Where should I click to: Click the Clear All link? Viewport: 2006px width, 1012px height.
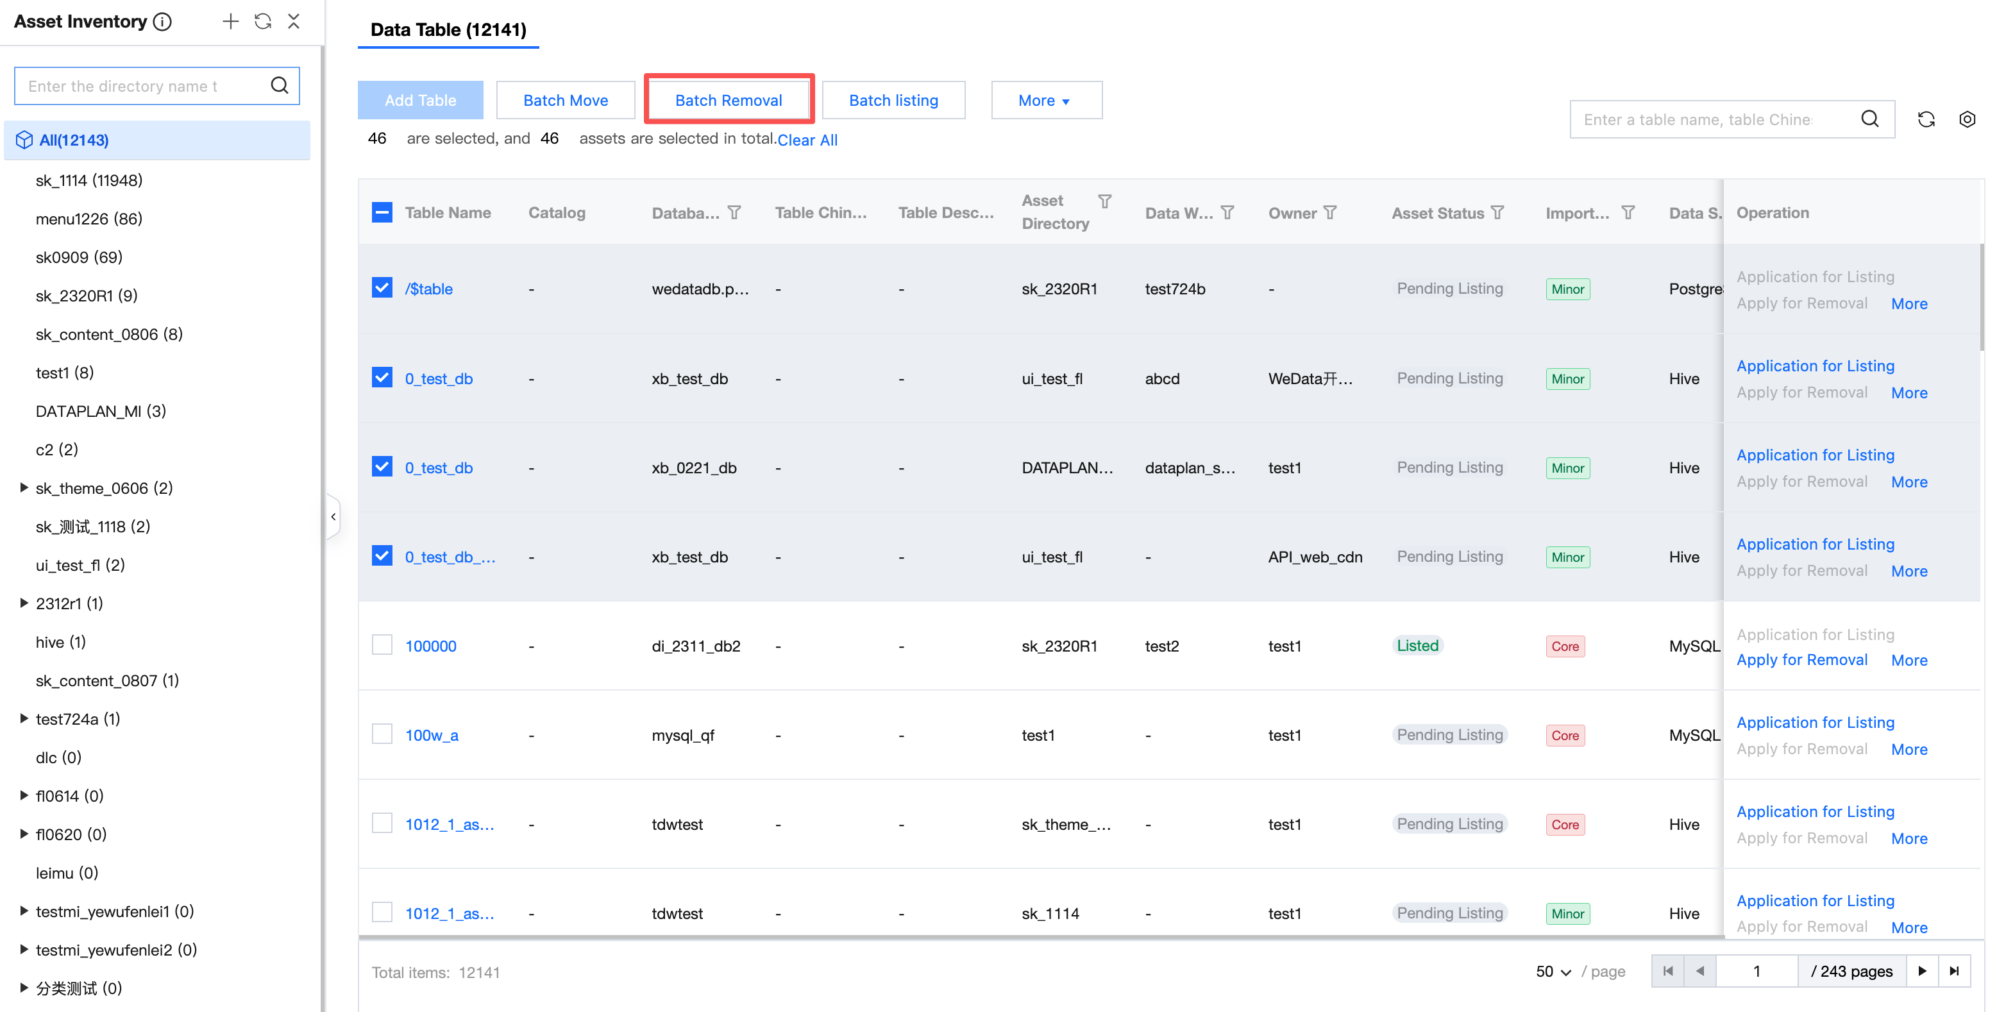point(807,140)
